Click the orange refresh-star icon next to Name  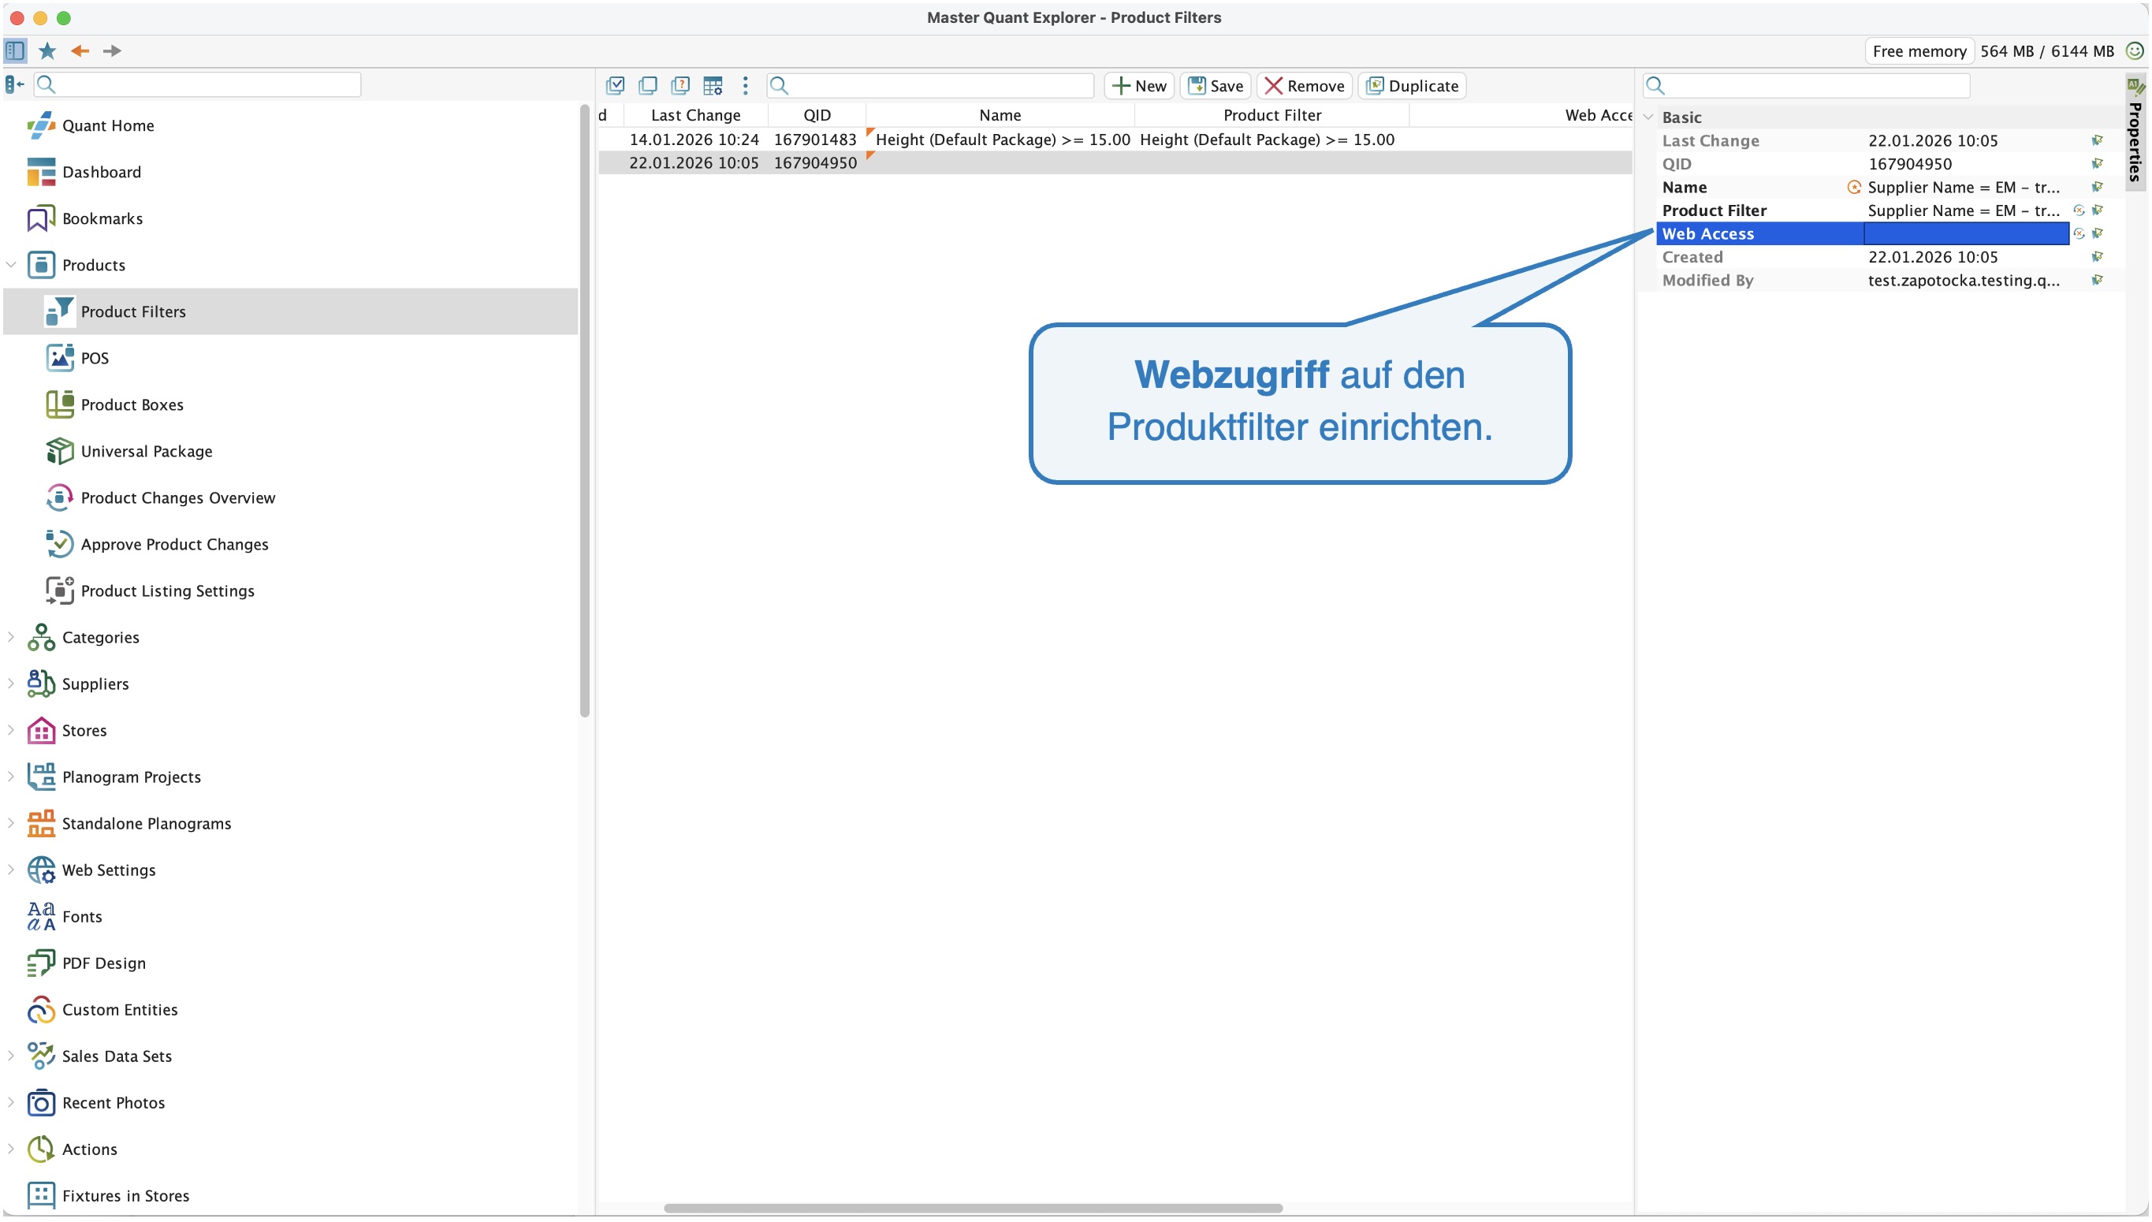point(1854,187)
